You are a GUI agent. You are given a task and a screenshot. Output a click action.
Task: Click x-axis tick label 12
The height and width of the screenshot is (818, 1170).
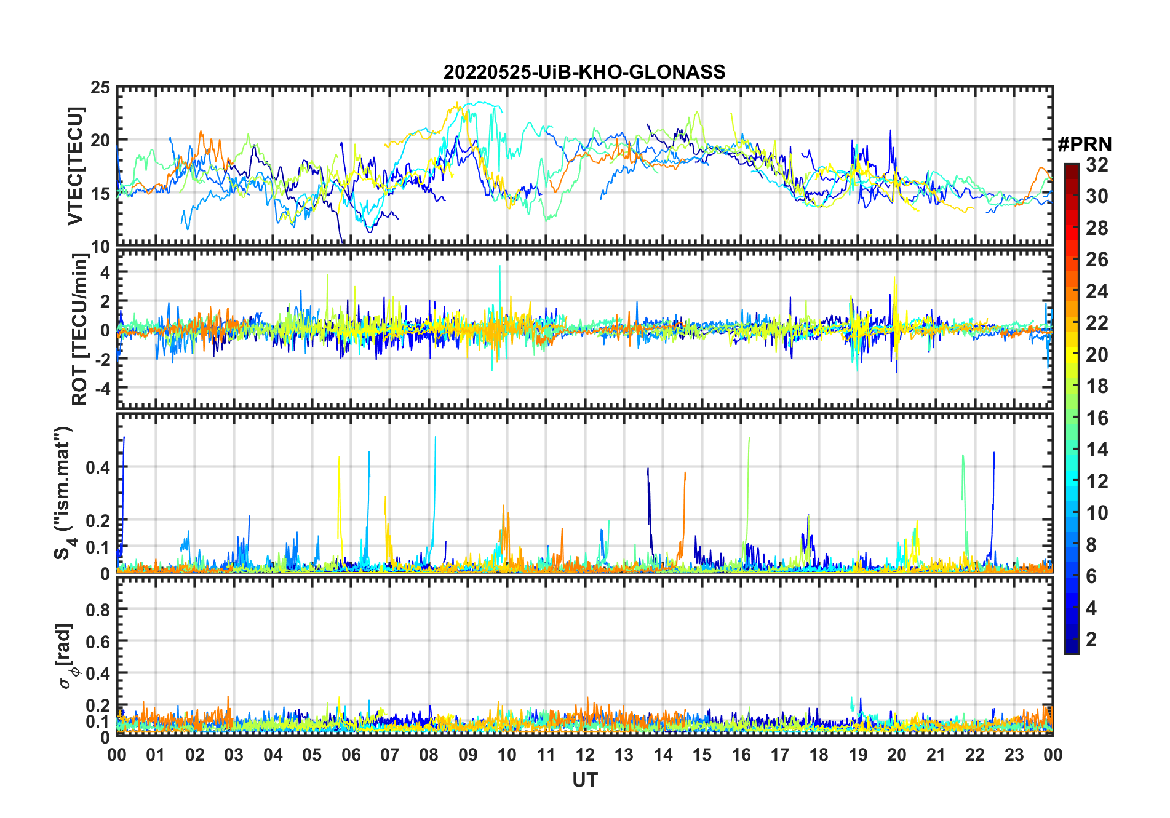coord(585,755)
